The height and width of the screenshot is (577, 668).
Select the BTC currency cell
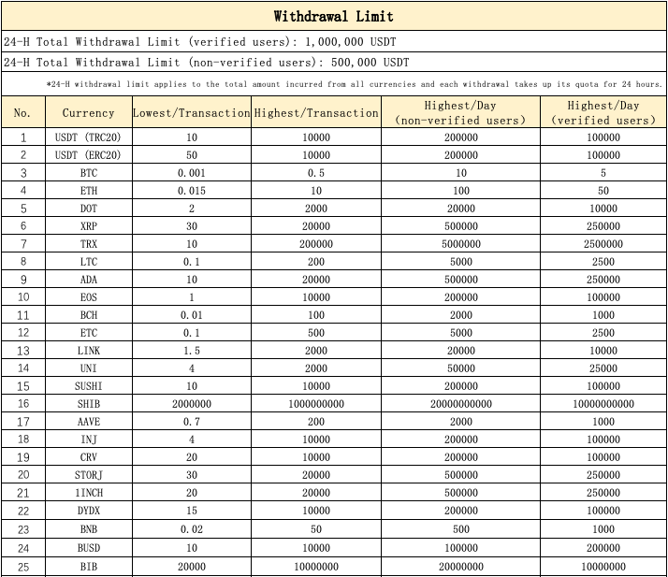pyautogui.click(x=88, y=173)
